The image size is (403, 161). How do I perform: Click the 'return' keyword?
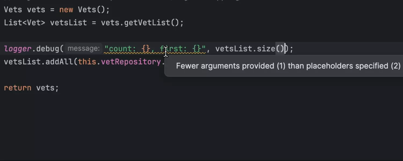point(17,88)
